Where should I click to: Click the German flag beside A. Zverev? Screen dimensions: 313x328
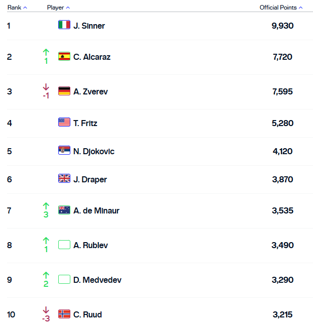click(64, 91)
